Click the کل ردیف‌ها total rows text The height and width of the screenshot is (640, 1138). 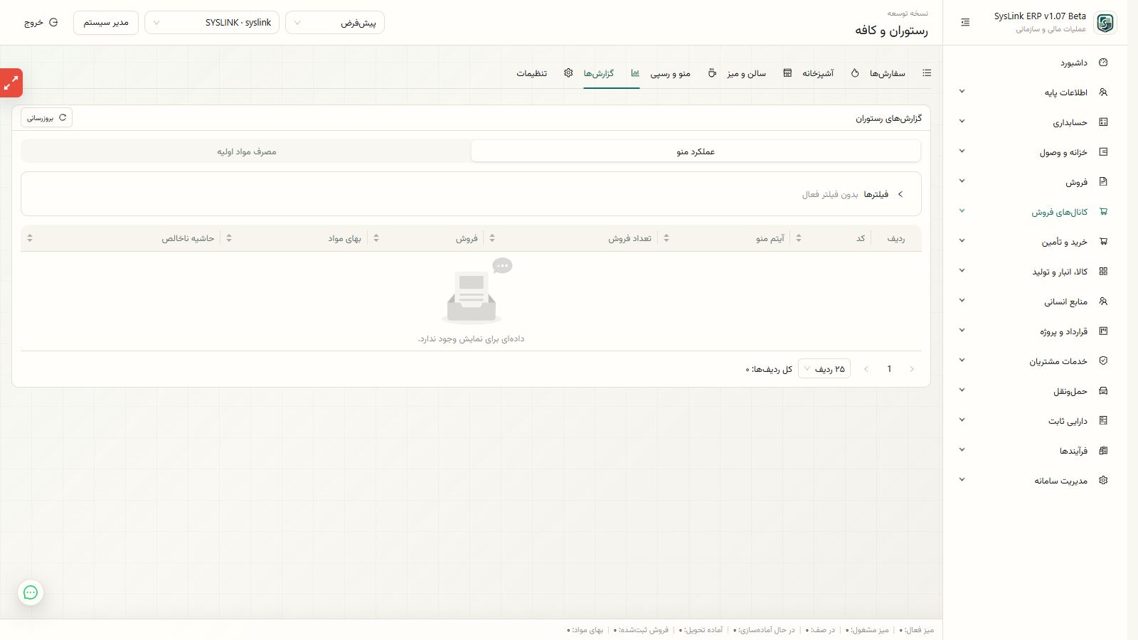(x=769, y=369)
